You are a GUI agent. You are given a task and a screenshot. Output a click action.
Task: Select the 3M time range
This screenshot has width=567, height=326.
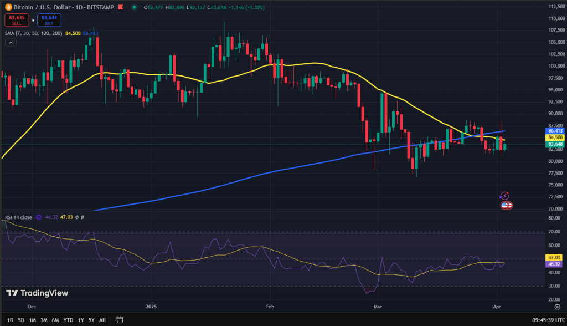44,320
